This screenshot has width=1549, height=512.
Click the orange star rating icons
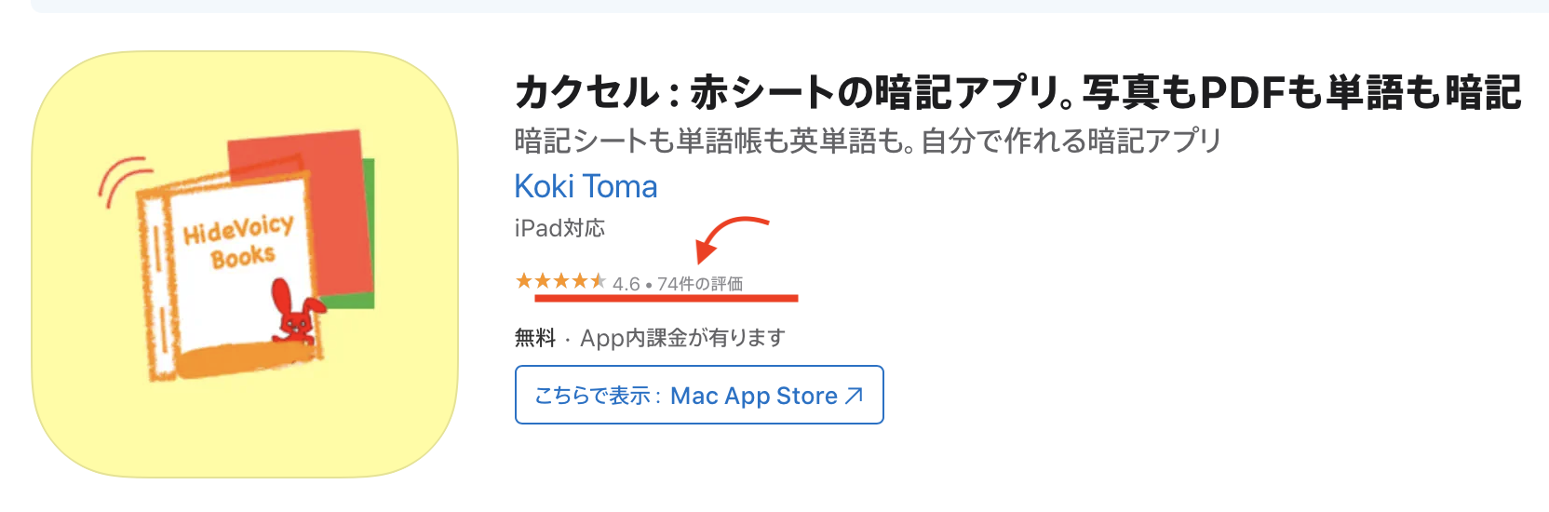[x=560, y=281]
